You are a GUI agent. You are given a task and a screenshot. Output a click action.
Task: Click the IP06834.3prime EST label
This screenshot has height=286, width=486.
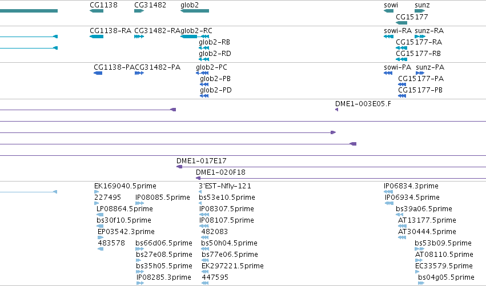coord(411,186)
